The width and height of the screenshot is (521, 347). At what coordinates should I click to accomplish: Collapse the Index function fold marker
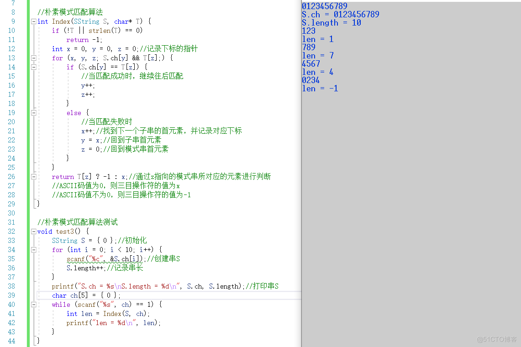[x=33, y=21]
